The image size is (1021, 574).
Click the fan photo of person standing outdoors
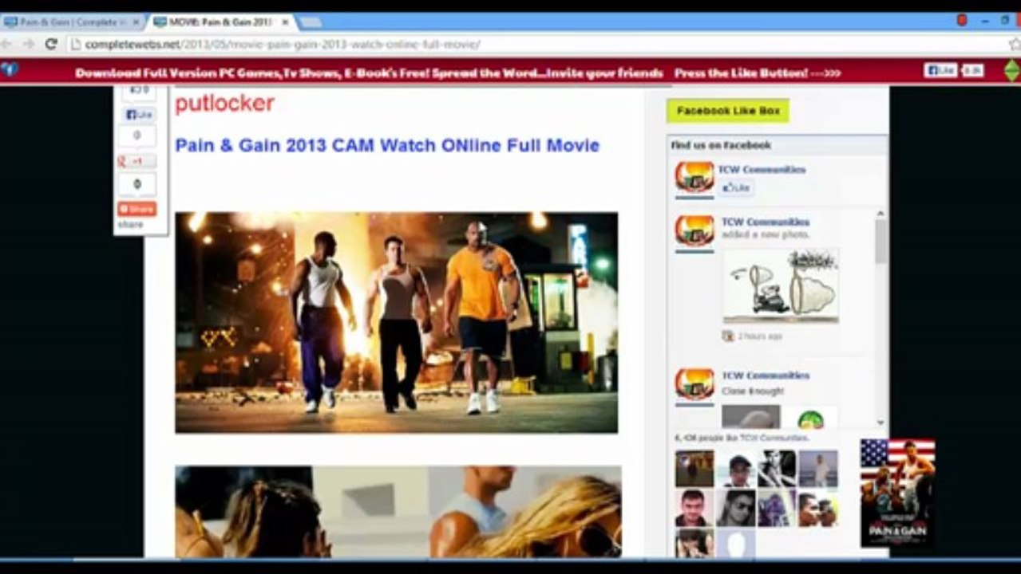coord(818,469)
